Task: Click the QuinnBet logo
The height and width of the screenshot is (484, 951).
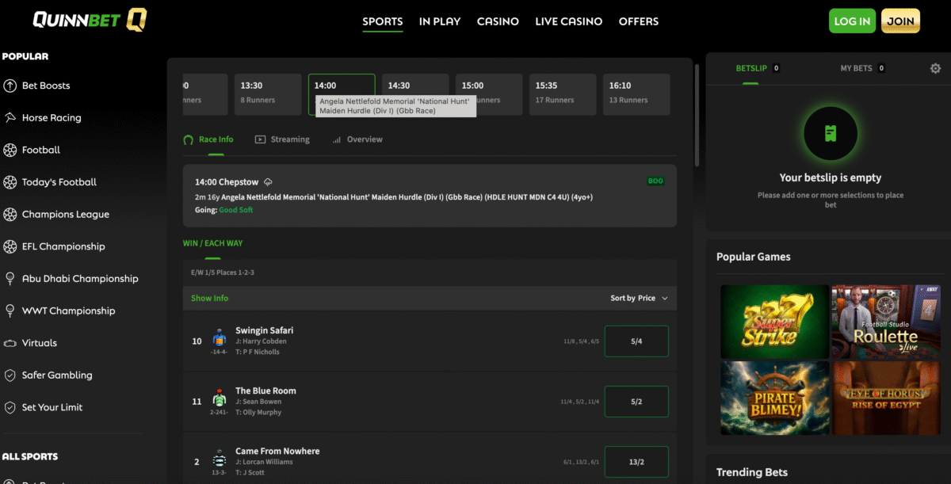Action: pos(90,21)
